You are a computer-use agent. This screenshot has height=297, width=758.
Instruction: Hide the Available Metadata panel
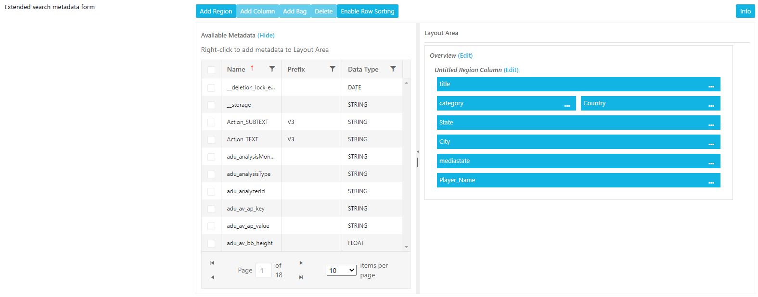(266, 36)
